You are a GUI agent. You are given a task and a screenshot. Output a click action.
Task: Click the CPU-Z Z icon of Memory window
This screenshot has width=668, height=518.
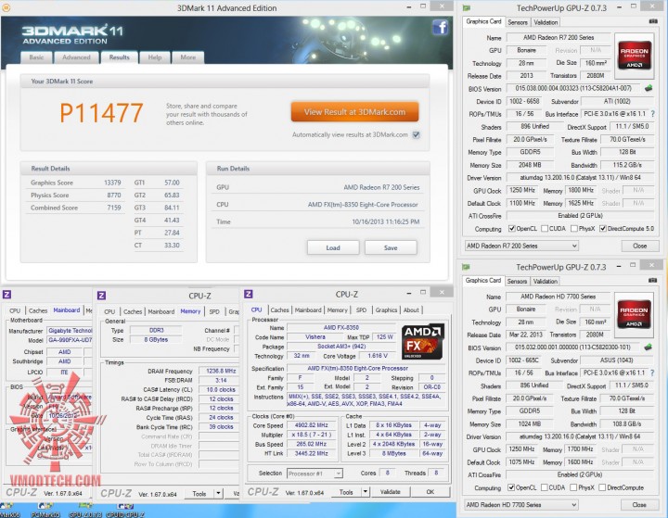click(101, 296)
